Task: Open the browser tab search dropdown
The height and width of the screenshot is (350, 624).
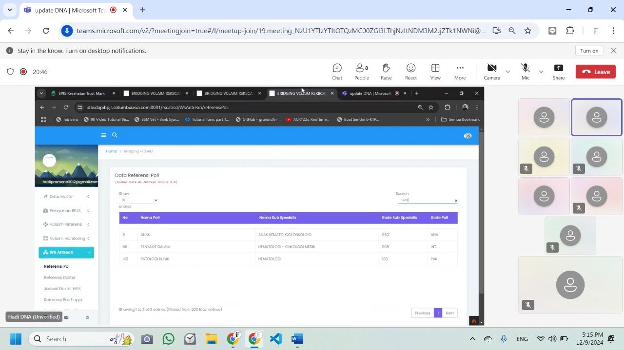Action: coord(10,10)
